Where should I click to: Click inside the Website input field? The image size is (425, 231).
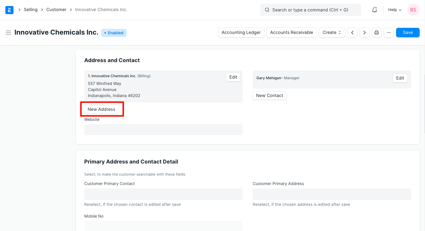[x=163, y=130]
